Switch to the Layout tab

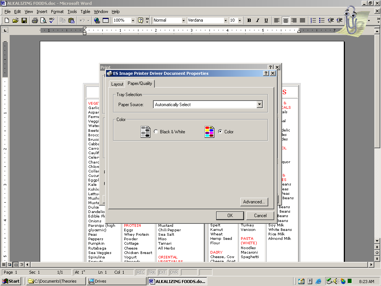coord(117,84)
